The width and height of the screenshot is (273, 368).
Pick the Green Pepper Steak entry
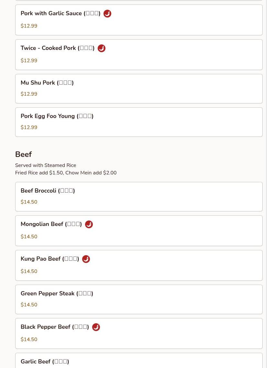pyautogui.click(x=57, y=293)
